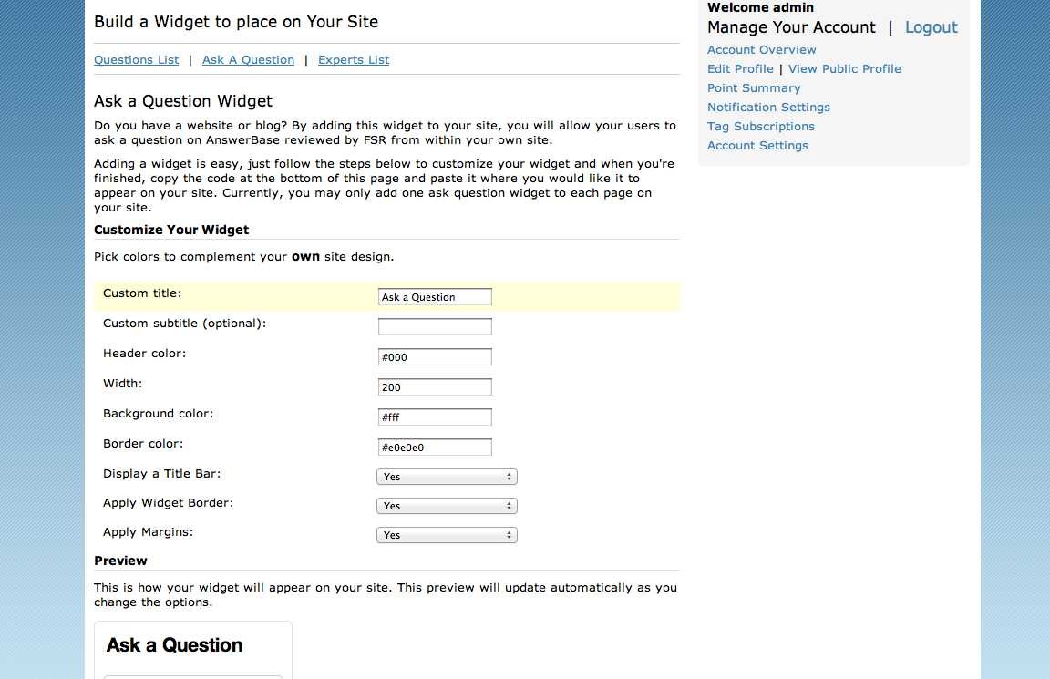Select Edit Profile link
Viewport: 1050px width, 679px height.
pos(740,69)
